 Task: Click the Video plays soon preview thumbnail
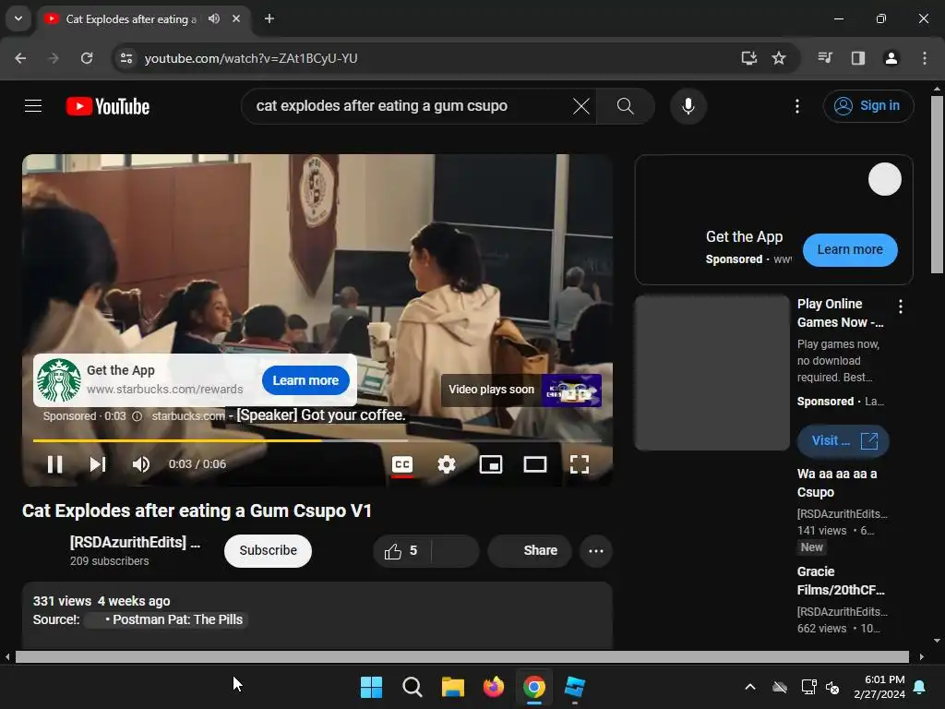(x=570, y=391)
